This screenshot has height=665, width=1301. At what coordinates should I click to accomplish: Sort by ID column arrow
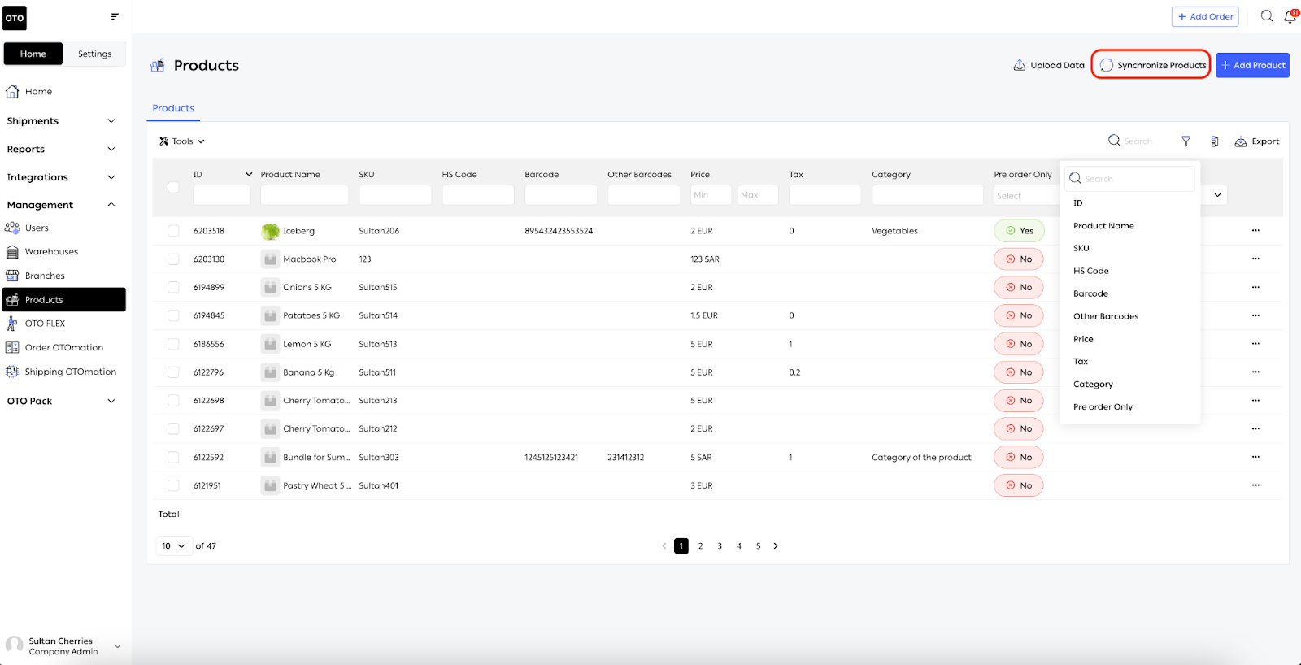click(249, 175)
